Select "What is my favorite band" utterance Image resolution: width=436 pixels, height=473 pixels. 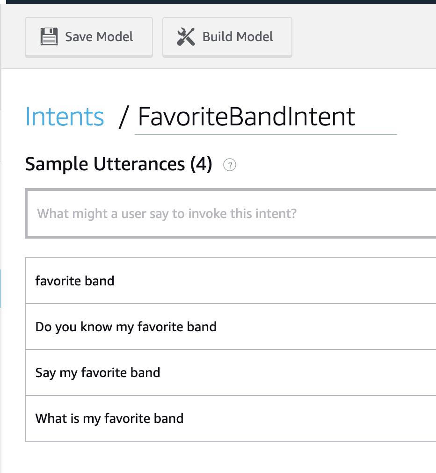coord(109,418)
